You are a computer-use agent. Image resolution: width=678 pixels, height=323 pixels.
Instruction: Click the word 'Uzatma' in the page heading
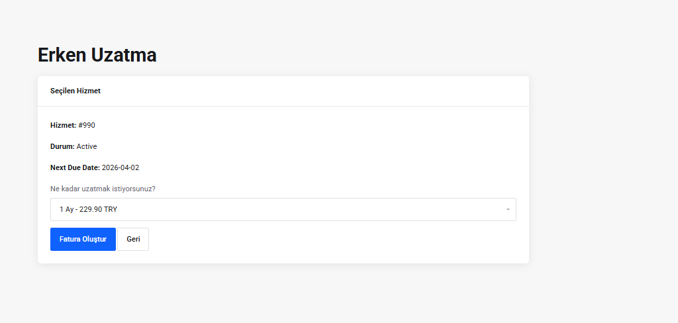[124, 55]
